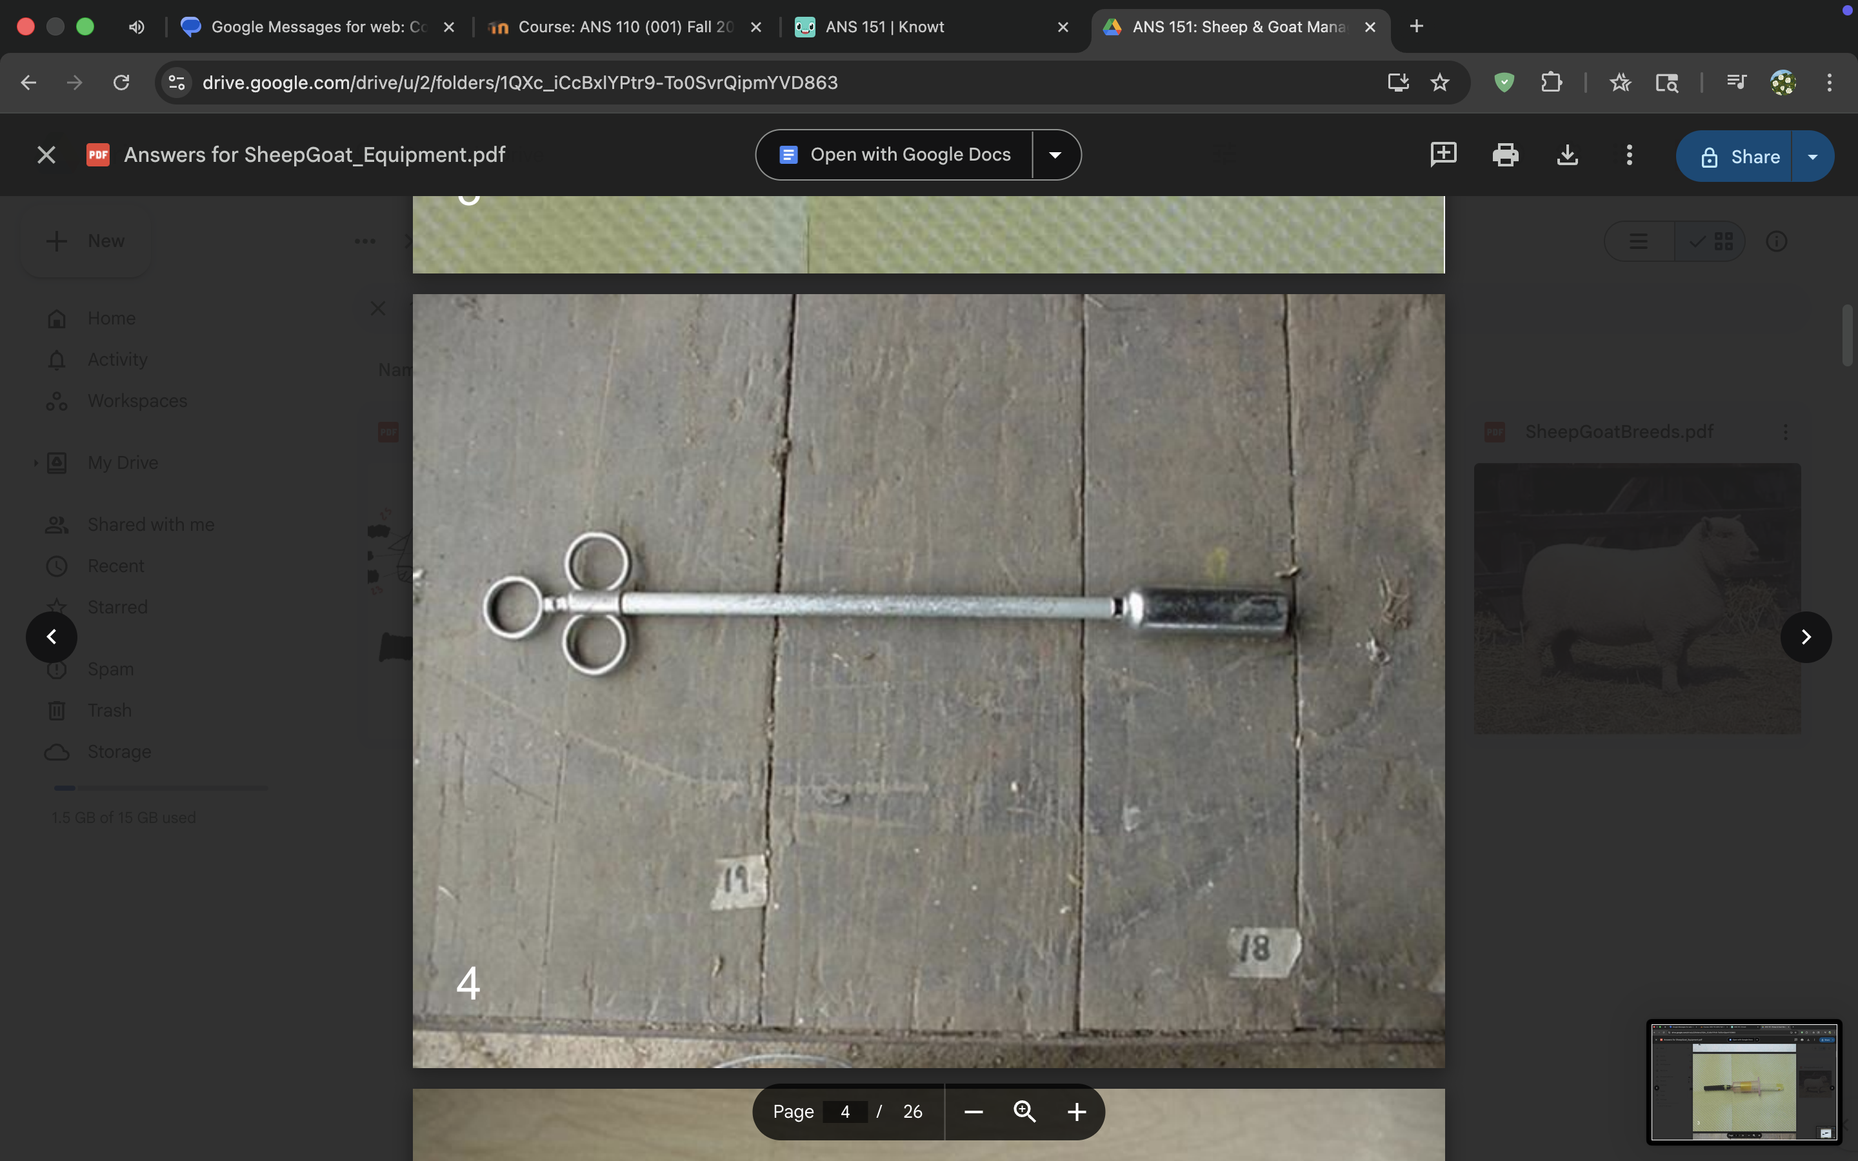1858x1161 pixels.
Task: Go to previous file with left arrow
Action: pos(52,637)
